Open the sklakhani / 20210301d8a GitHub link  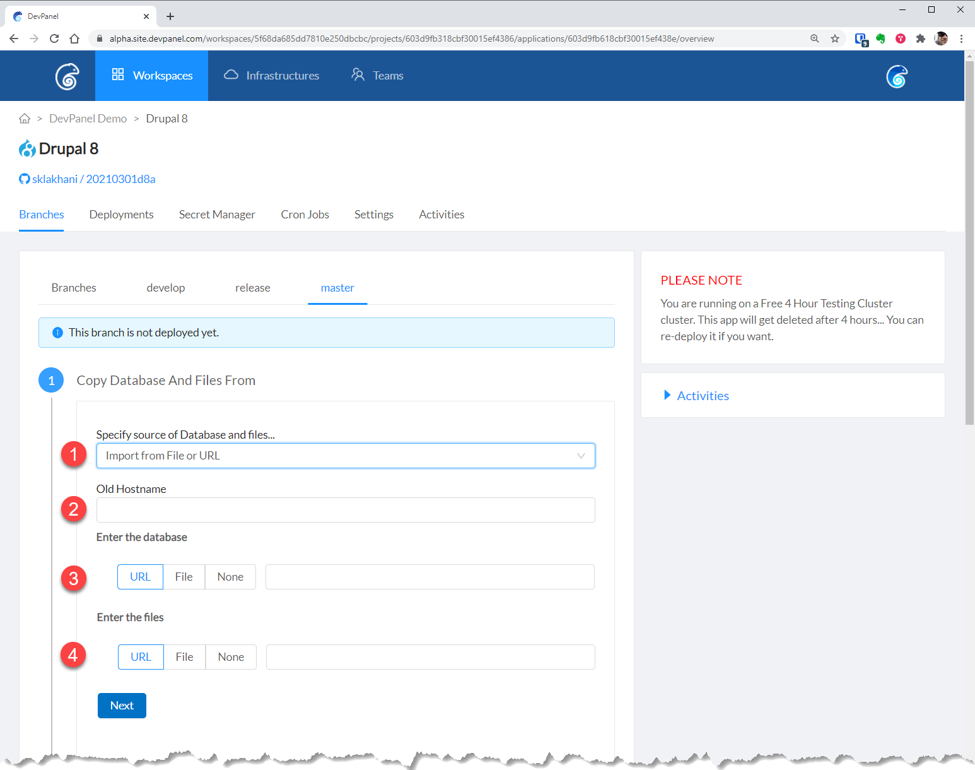coord(93,179)
